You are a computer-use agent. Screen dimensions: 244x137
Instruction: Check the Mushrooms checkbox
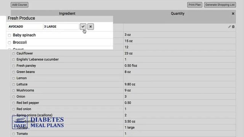[x=14, y=91]
